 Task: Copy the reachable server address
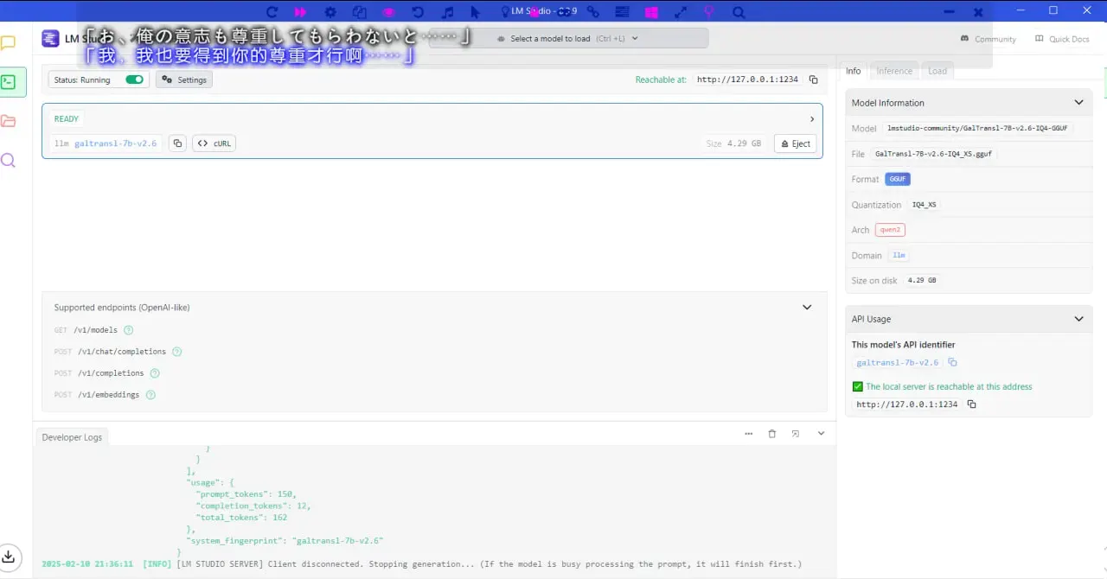813,80
